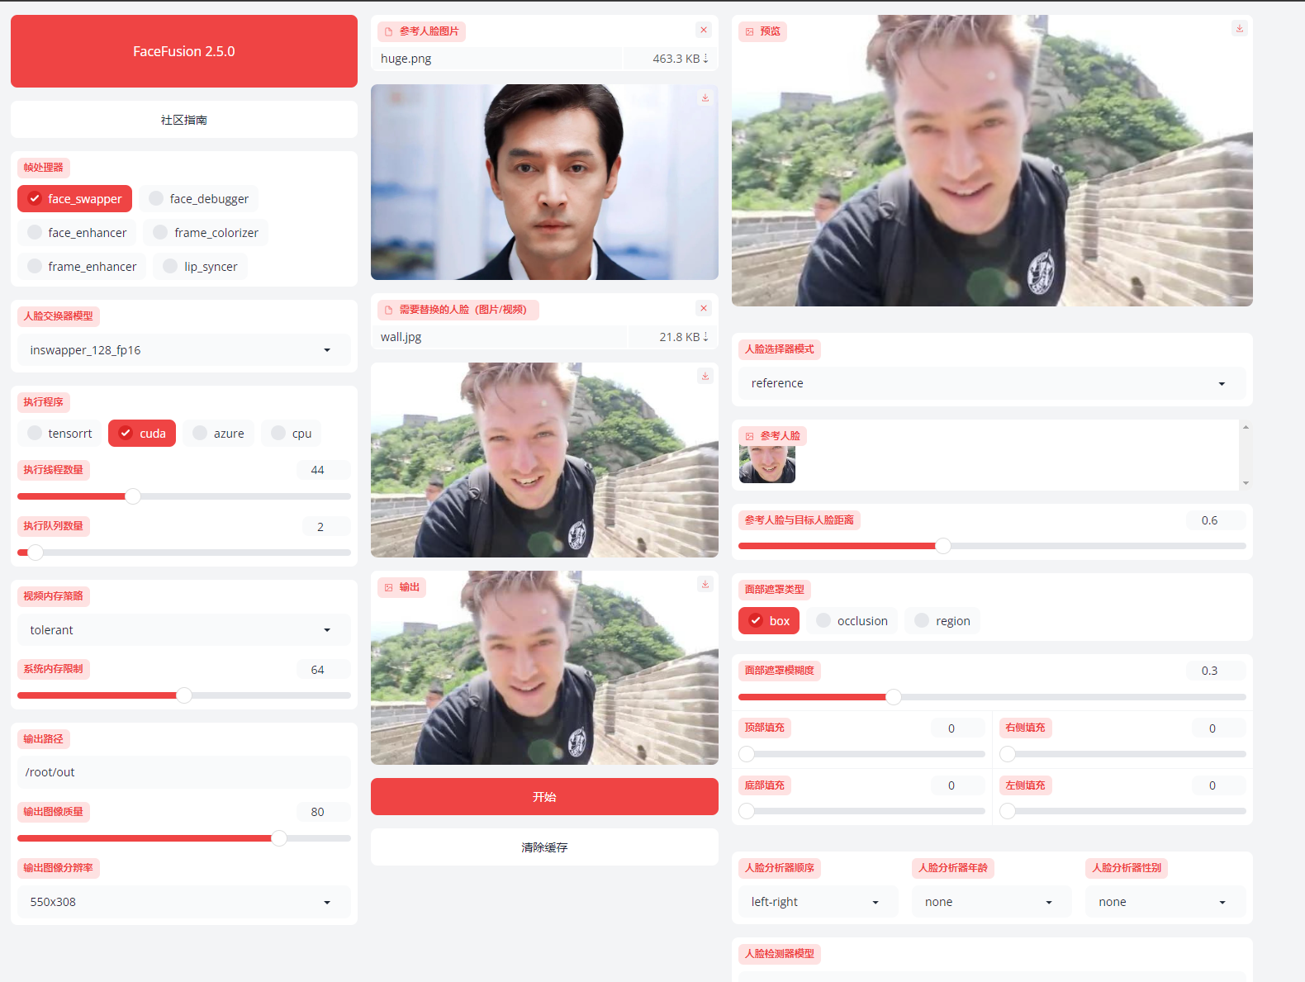The width and height of the screenshot is (1305, 982).
Task: Adjust the 左侧填充 left padding slider
Action: click(x=1122, y=811)
